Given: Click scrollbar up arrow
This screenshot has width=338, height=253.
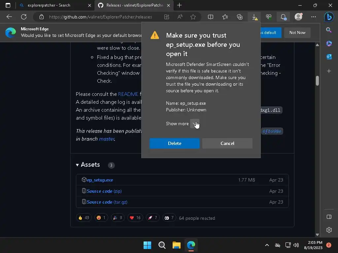Looking at the screenshot, I should (317, 45).
